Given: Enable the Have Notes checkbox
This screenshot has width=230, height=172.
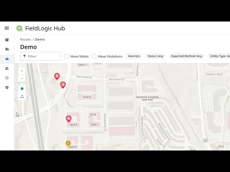Looking at the screenshot, I should pyautogui.click(x=66, y=56).
